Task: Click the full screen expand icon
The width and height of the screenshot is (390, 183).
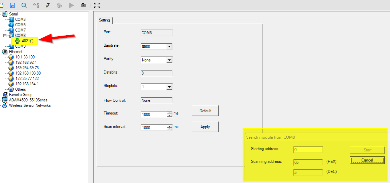Action: tap(97, 5)
